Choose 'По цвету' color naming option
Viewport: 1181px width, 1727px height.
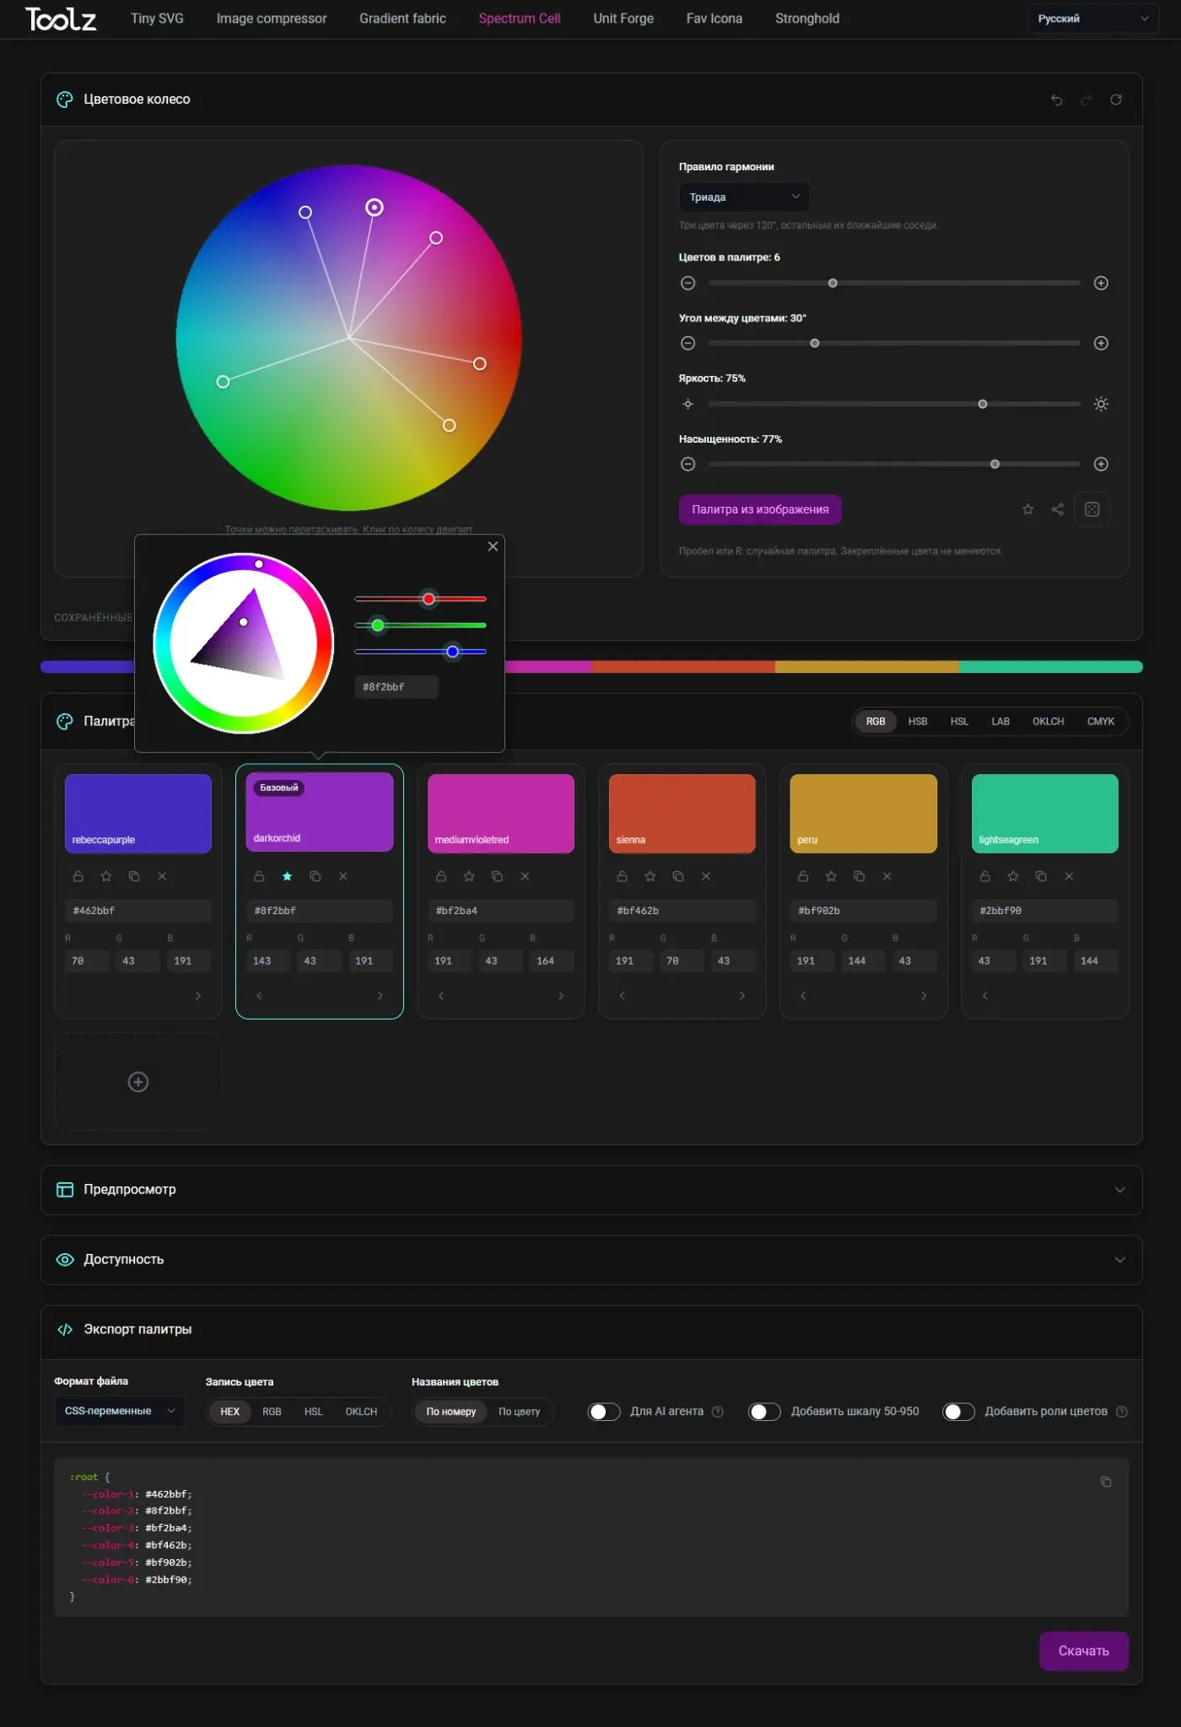point(519,1412)
